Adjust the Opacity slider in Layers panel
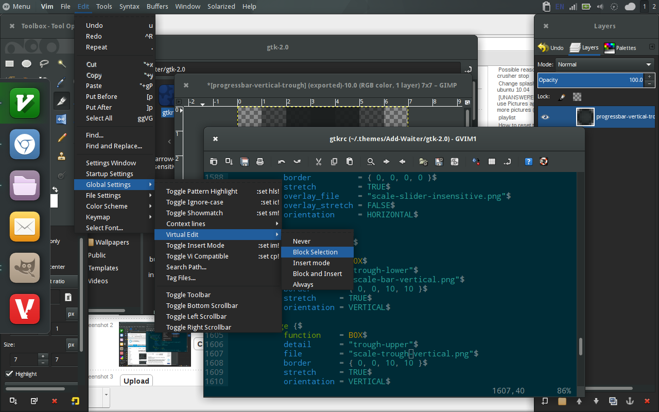Viewport: 659px width, 412px height. coord(591,80)
